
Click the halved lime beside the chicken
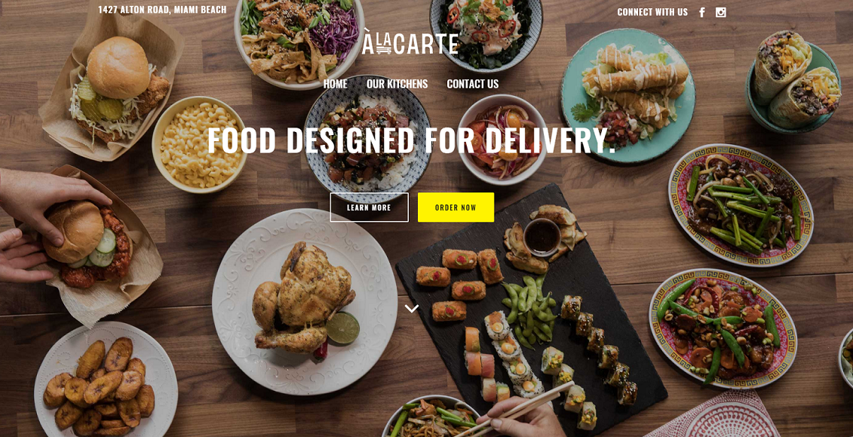click(x=343, y=328)
